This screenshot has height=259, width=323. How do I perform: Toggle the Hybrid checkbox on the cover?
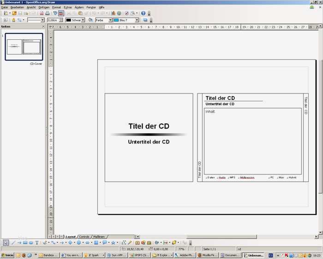point(287,178)
